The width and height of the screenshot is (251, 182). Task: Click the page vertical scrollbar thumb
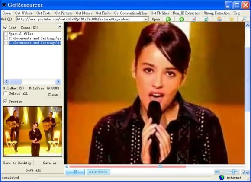coord(248,80)
